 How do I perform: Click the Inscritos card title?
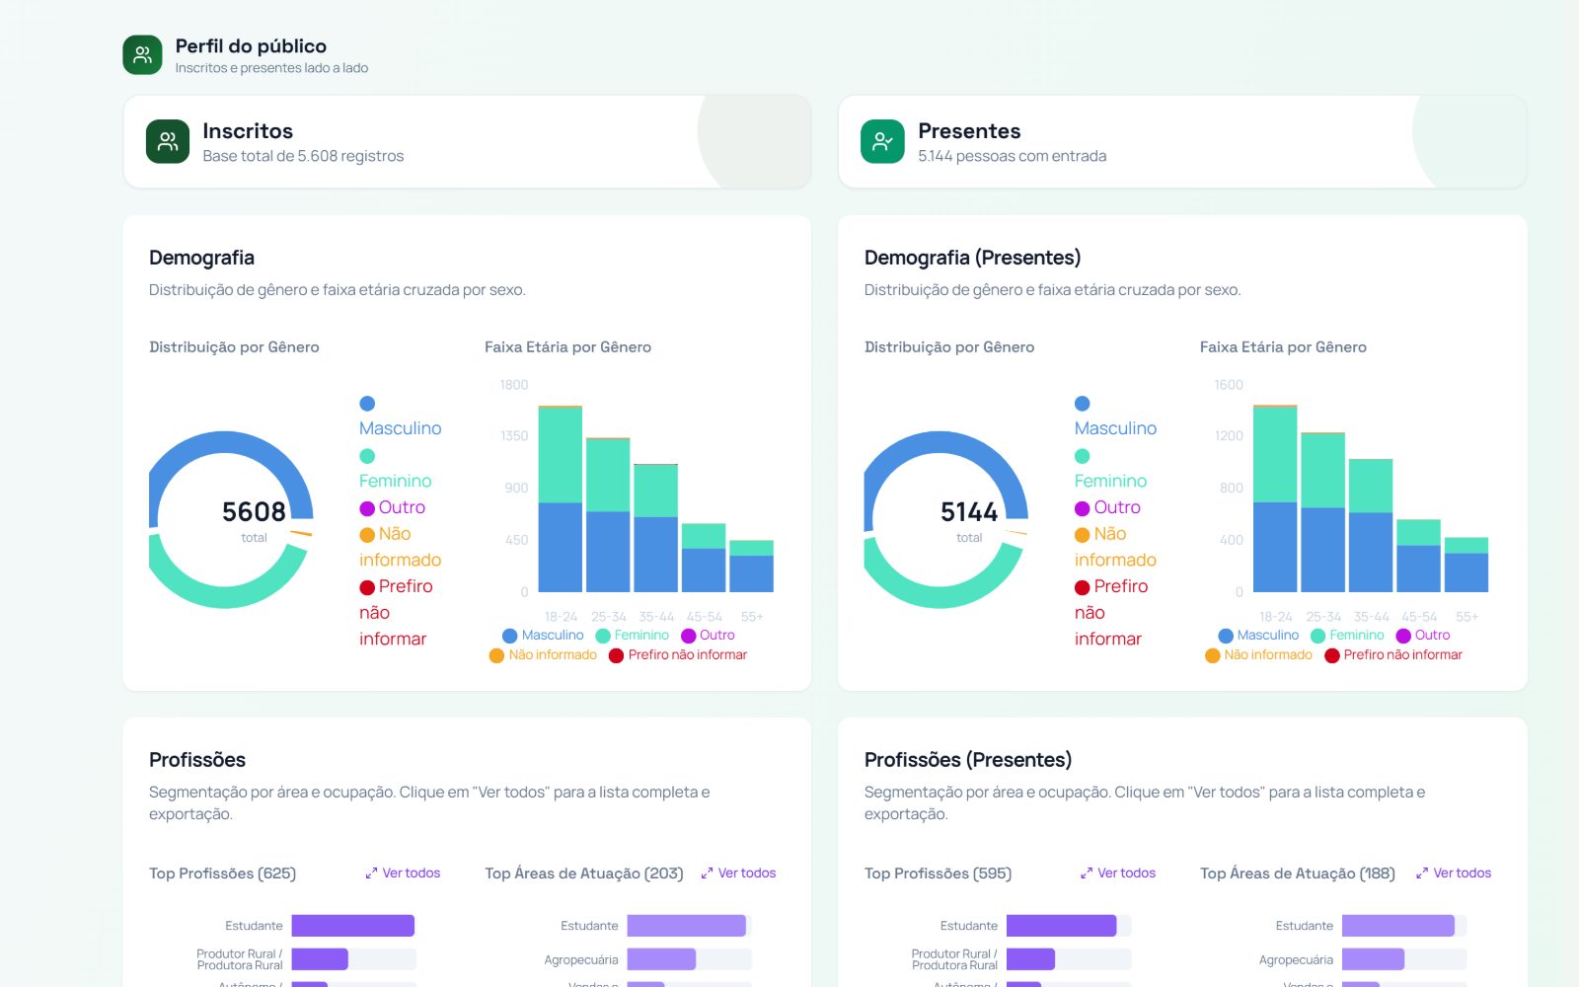(248, 131)
